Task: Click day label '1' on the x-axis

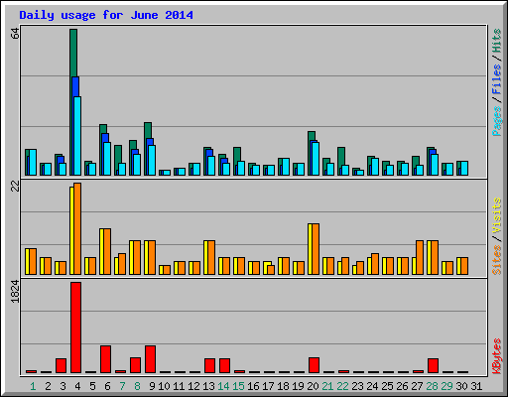Action: coord(33,386)
